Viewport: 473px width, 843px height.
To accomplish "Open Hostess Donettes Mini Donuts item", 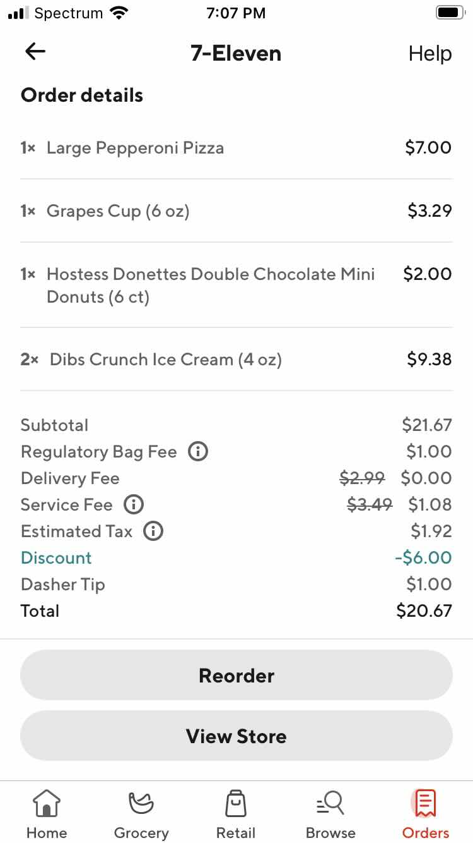I will (211, 285).
